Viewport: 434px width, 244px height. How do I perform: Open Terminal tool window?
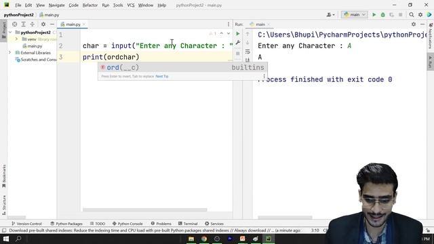[x=188, y=224]
